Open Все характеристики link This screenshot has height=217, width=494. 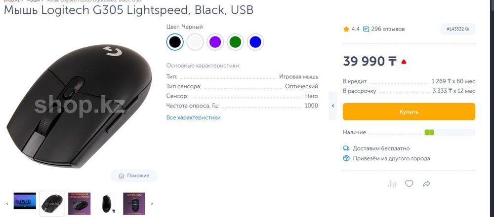coord(193,117)
